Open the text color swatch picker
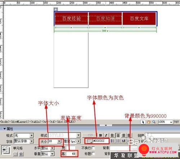The height and width of the screenshot is (159, 180). (89, 141)
